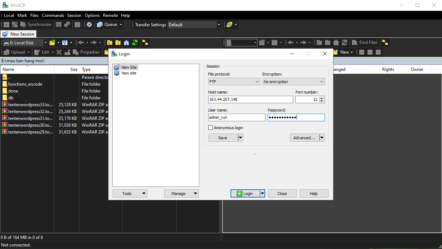Click the local Open Directory folder icon
This screenshot has width=442, height=249.
click(52, 42)
